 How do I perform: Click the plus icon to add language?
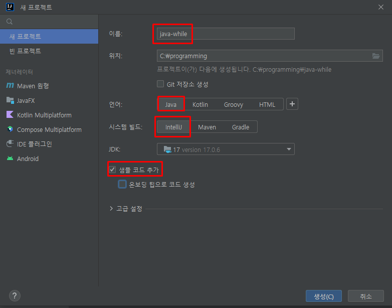[292, 104]
